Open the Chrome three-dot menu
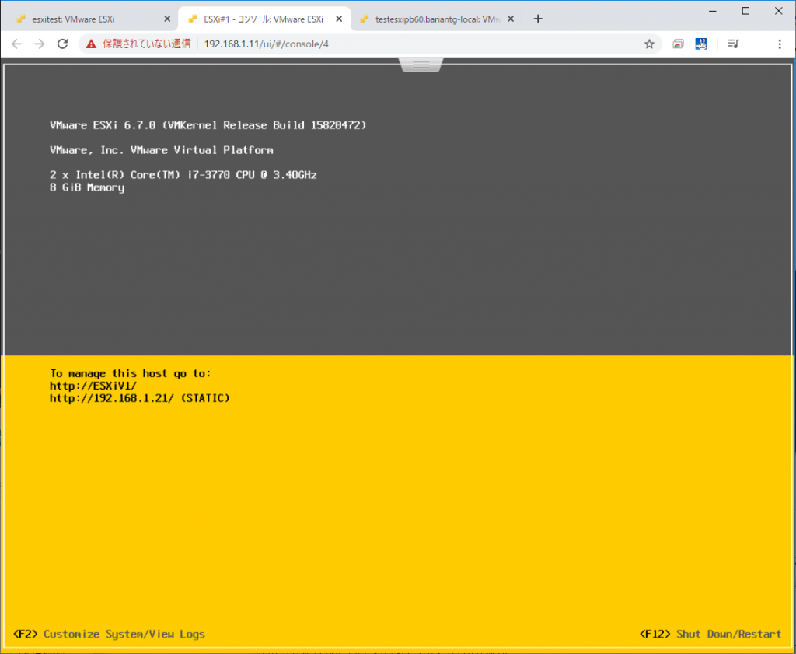The image size is (796, 654). pos(780,44)
